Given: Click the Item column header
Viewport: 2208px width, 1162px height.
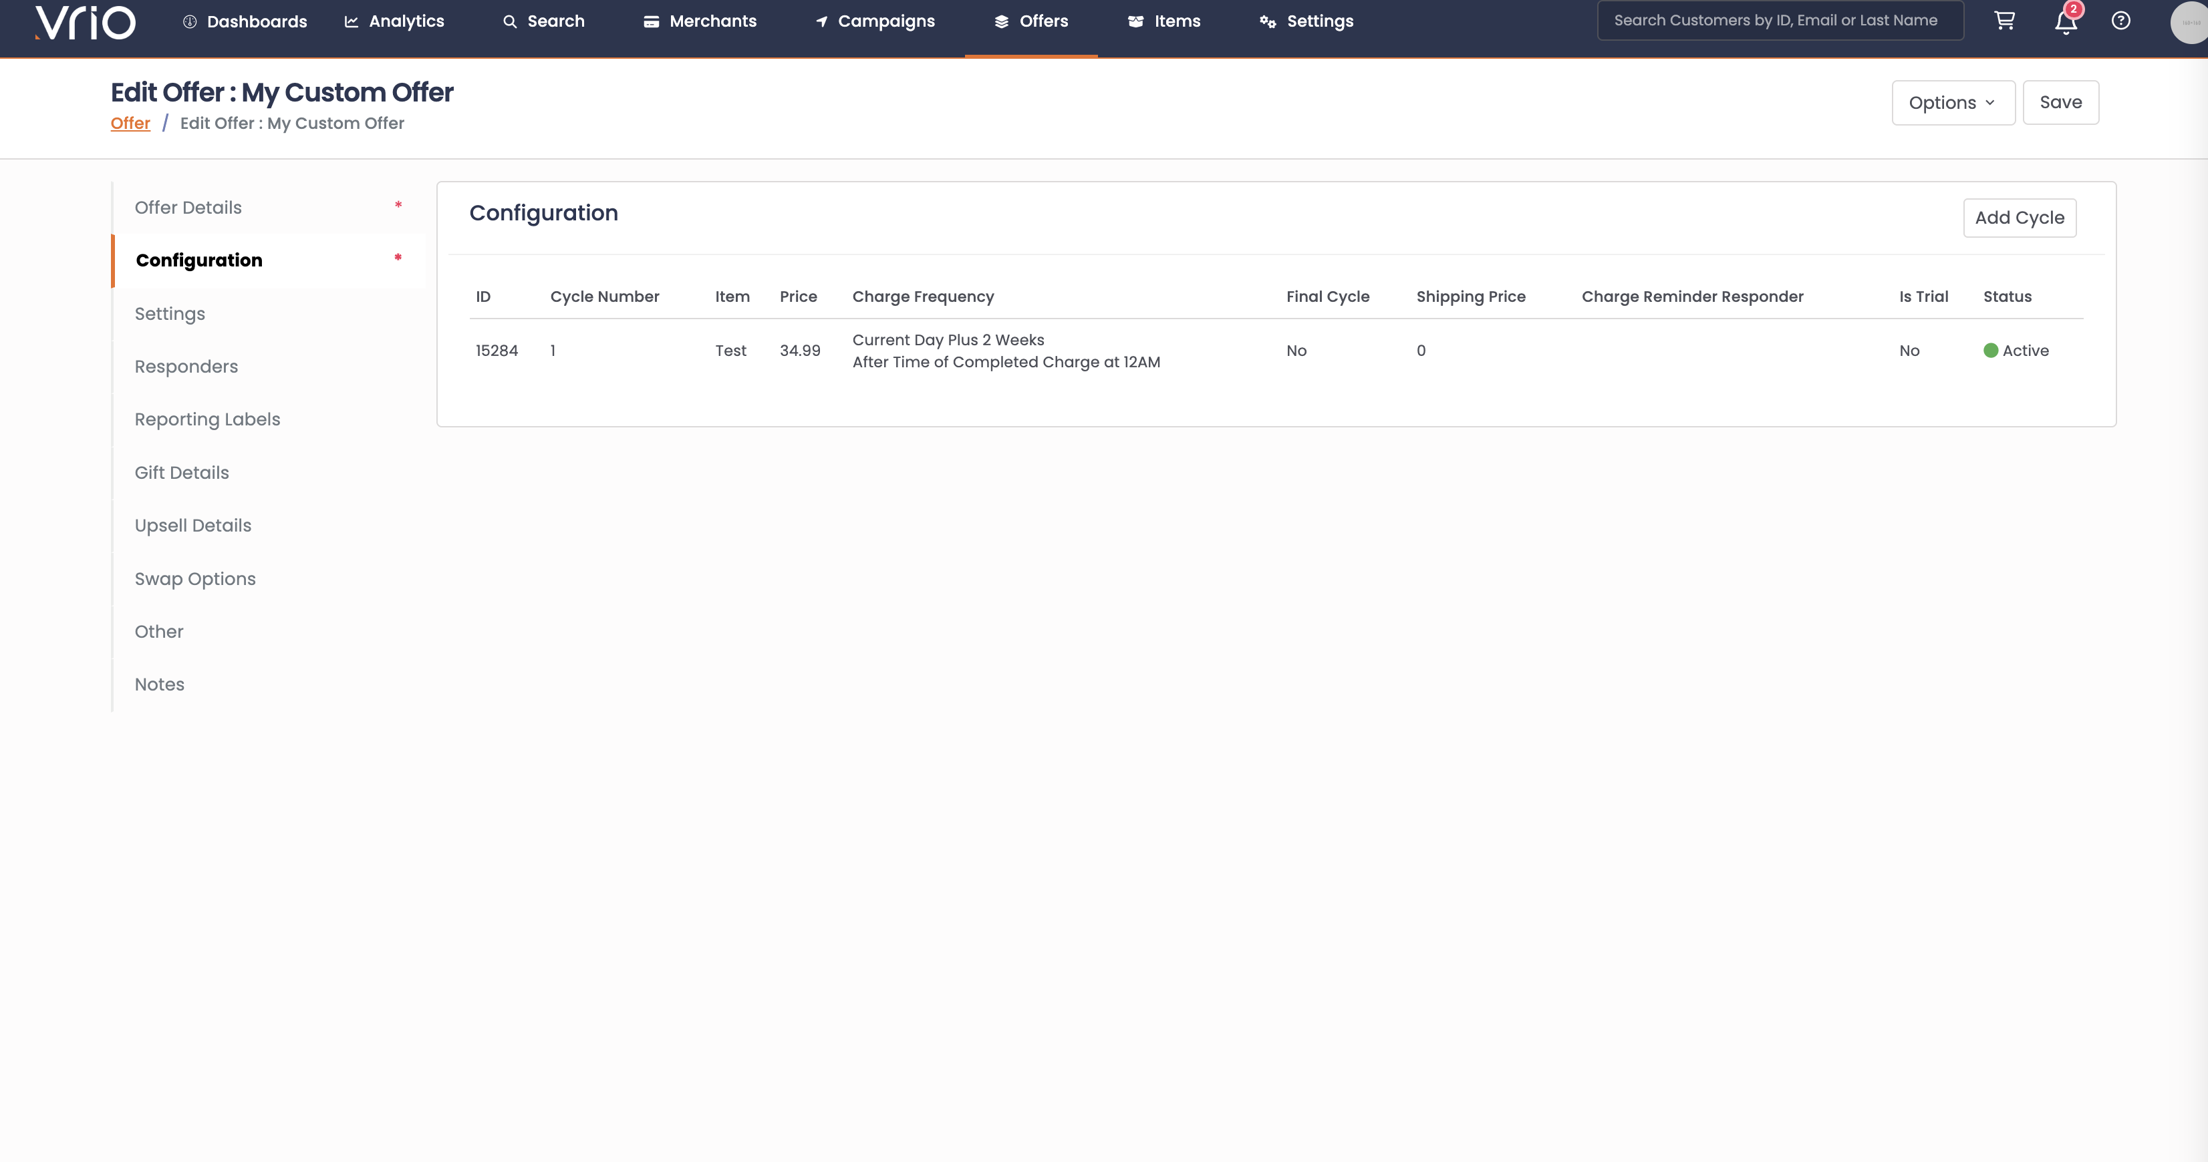Looking at the screenshot, I should click(732, 297).
